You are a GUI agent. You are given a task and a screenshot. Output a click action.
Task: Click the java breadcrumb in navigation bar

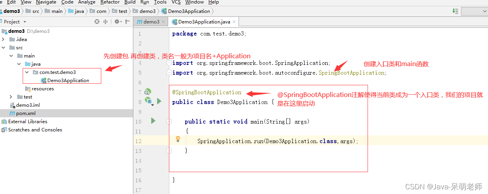pyautogui.click(x=76, y=11)
